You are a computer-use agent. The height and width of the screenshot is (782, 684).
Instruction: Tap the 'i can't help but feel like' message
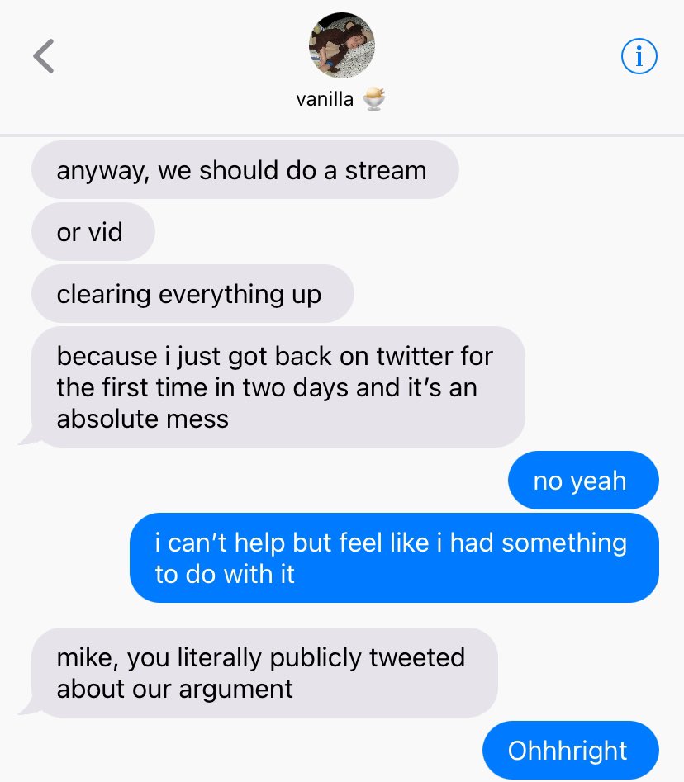click(x=394, y=558)
